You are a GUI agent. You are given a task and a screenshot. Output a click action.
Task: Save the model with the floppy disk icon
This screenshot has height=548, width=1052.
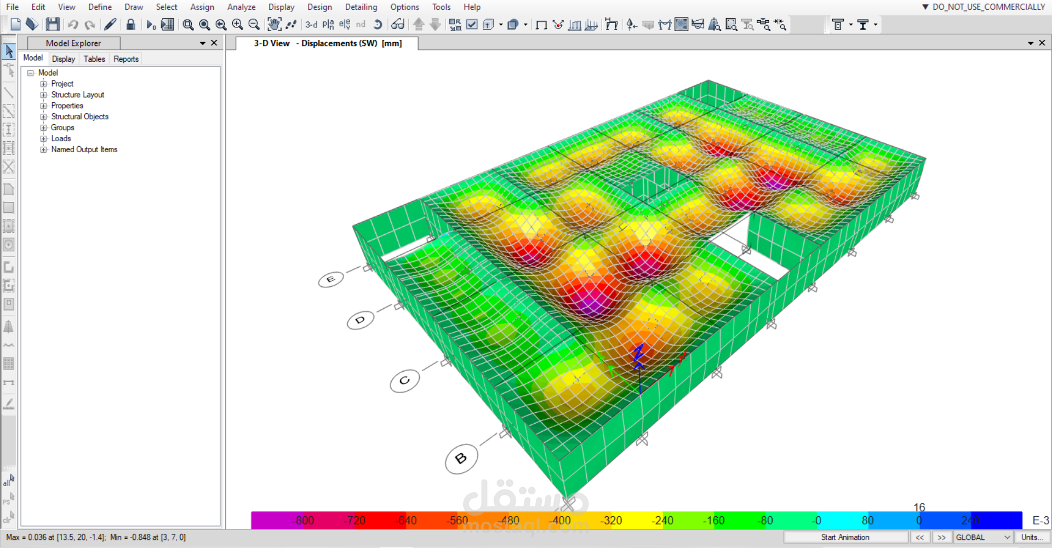(53, 24)
